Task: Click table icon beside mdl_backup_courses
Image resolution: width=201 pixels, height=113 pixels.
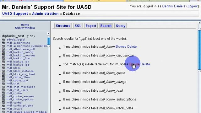Action: point(3,56)
